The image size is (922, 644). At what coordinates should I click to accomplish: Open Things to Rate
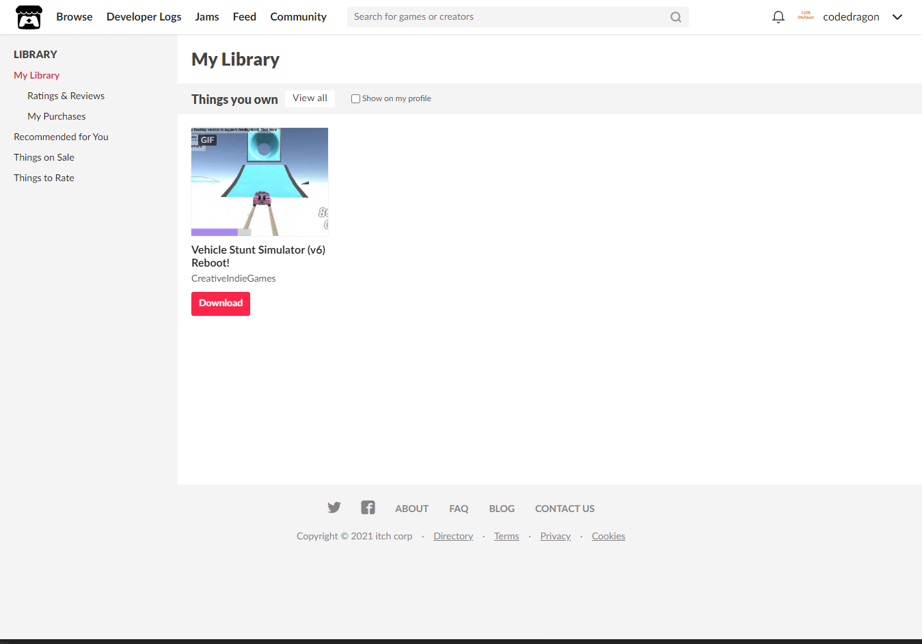pyautogui.click(x=44, y=178)
